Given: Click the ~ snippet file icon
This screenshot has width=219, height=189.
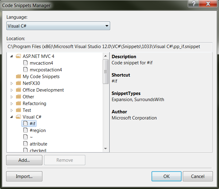Looking at the screenshot, I should [25, 137].
